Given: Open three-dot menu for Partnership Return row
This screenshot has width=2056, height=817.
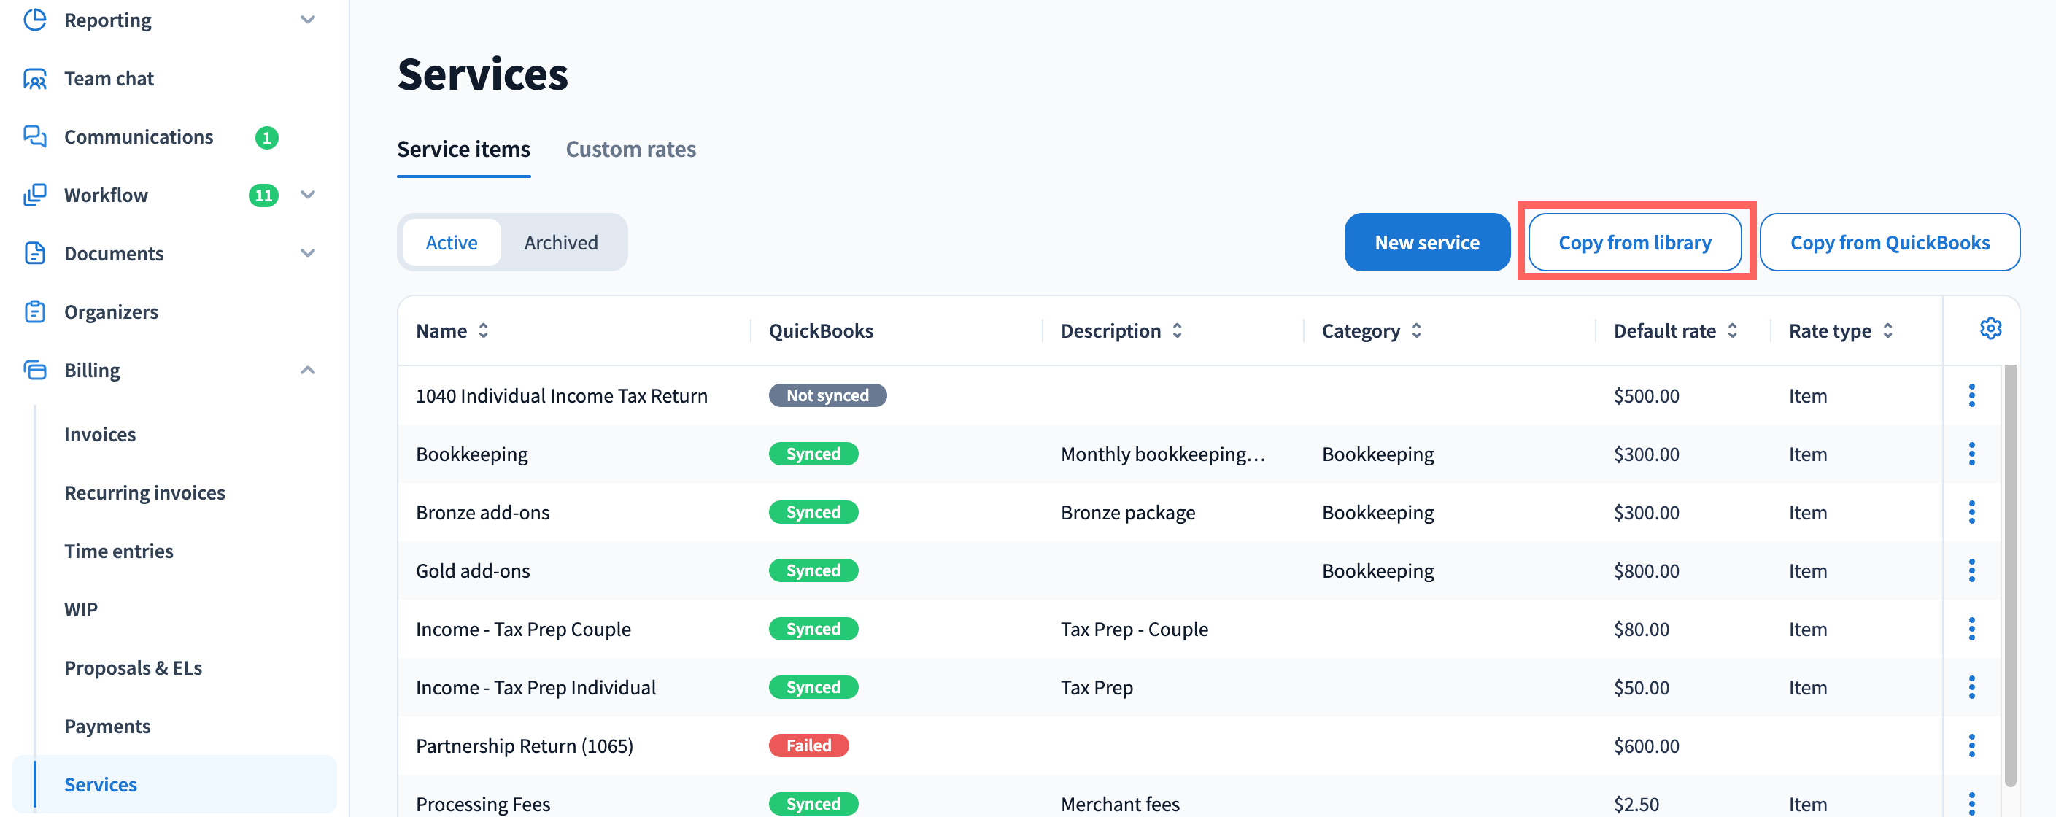Looking at the screenshot, I should click(x=1971, y=746).
